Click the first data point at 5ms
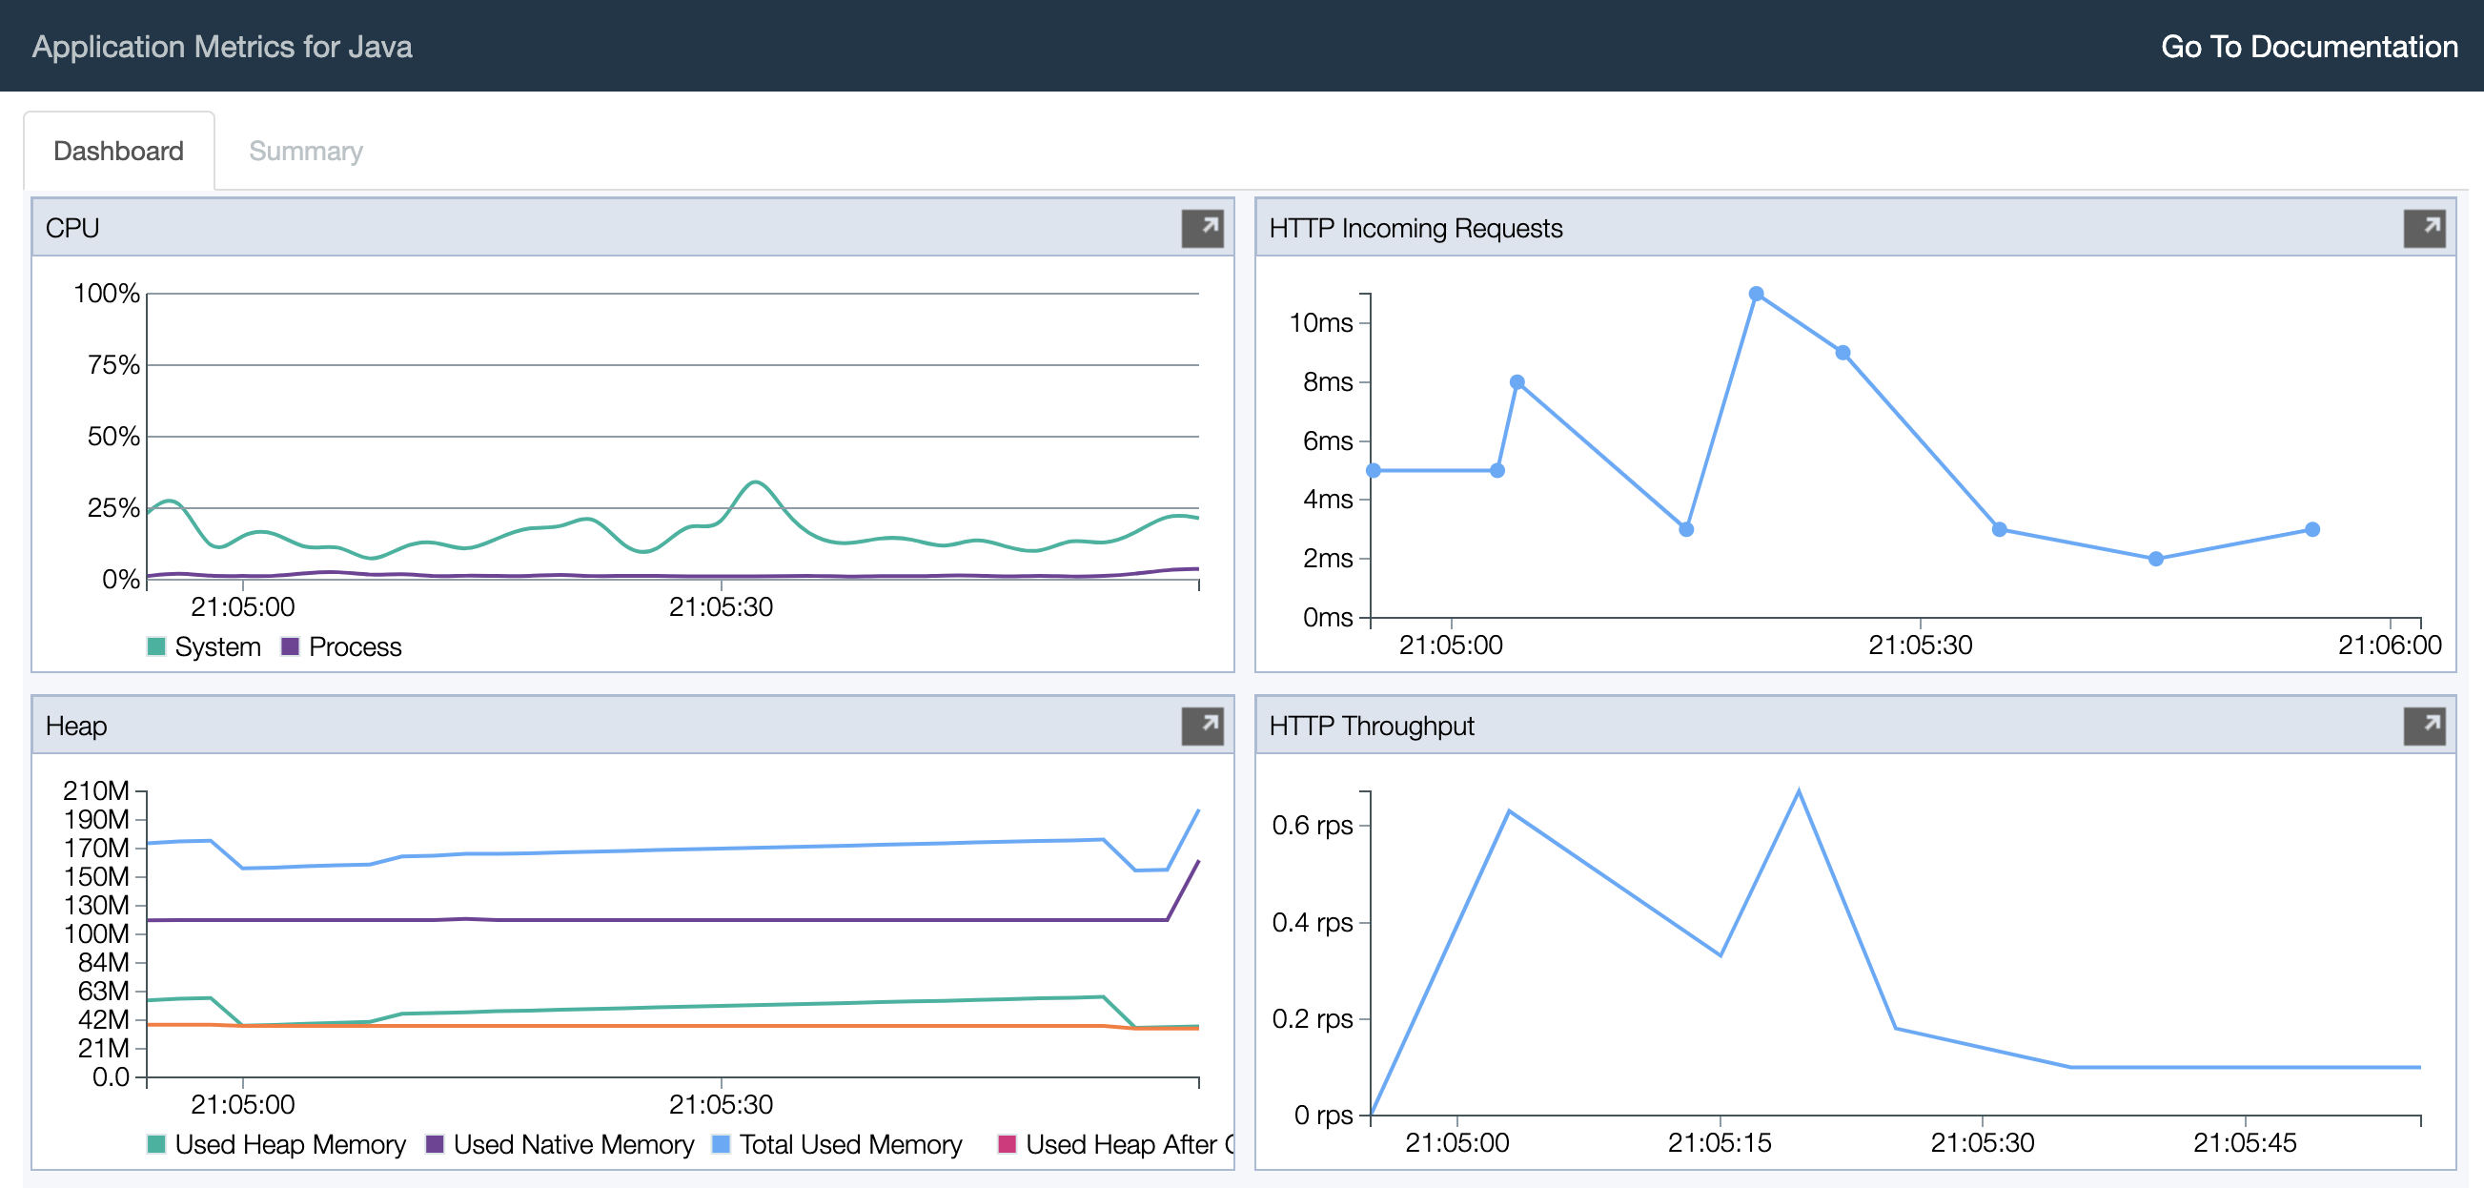 (1374, 471)
